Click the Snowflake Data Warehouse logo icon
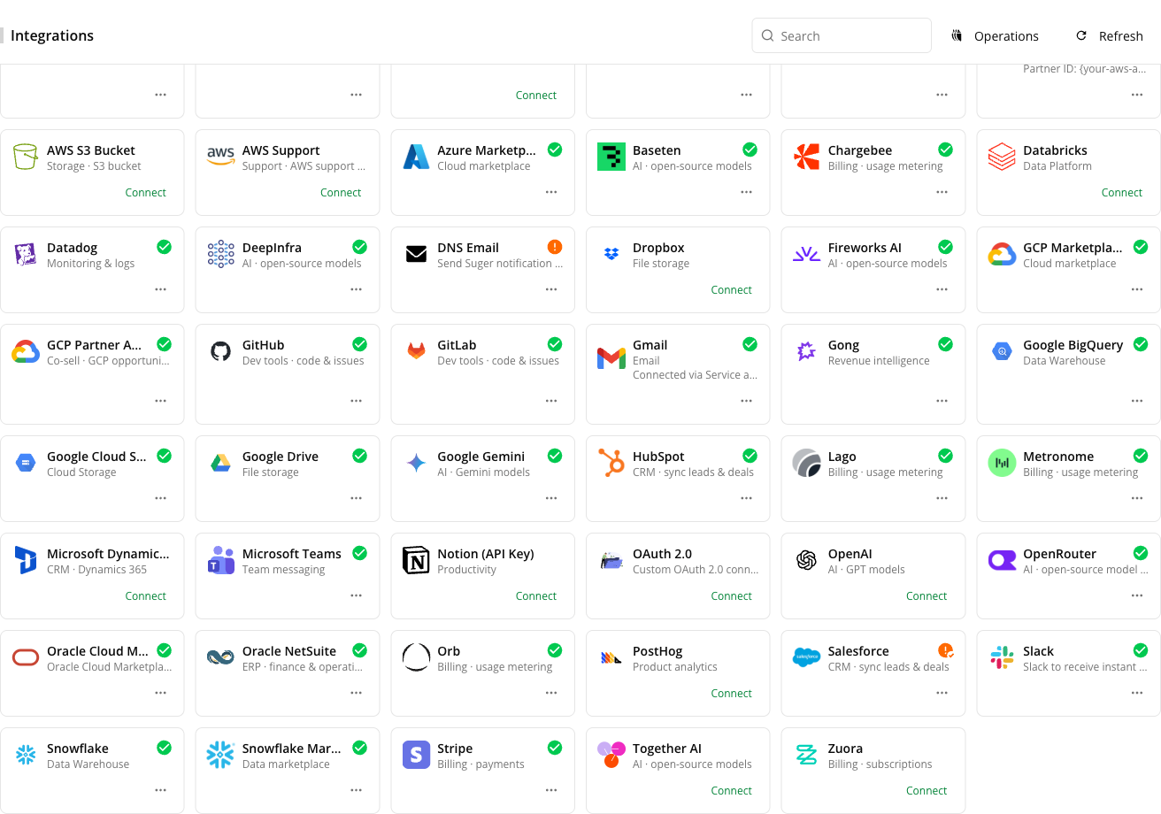This screenshot has height=814, width=1161. click(x=26, y=755)
